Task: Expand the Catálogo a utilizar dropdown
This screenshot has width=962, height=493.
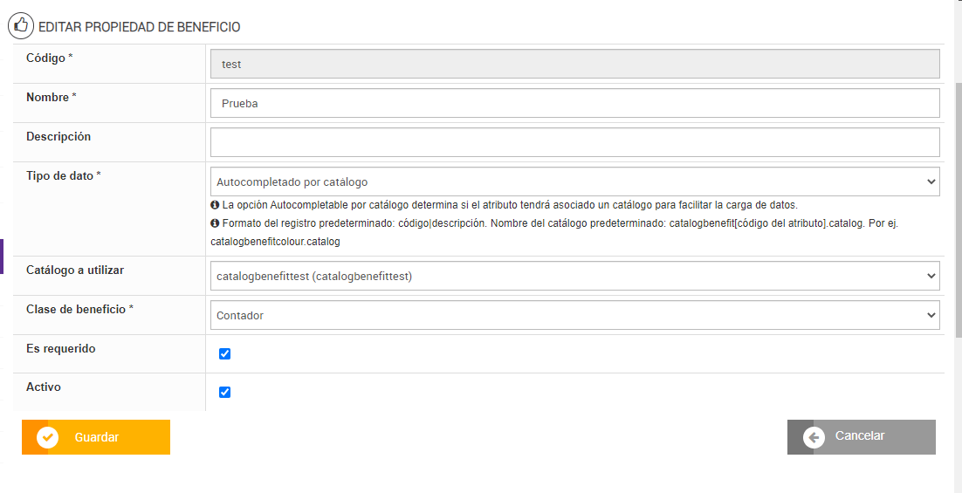Action: (574, 277)
